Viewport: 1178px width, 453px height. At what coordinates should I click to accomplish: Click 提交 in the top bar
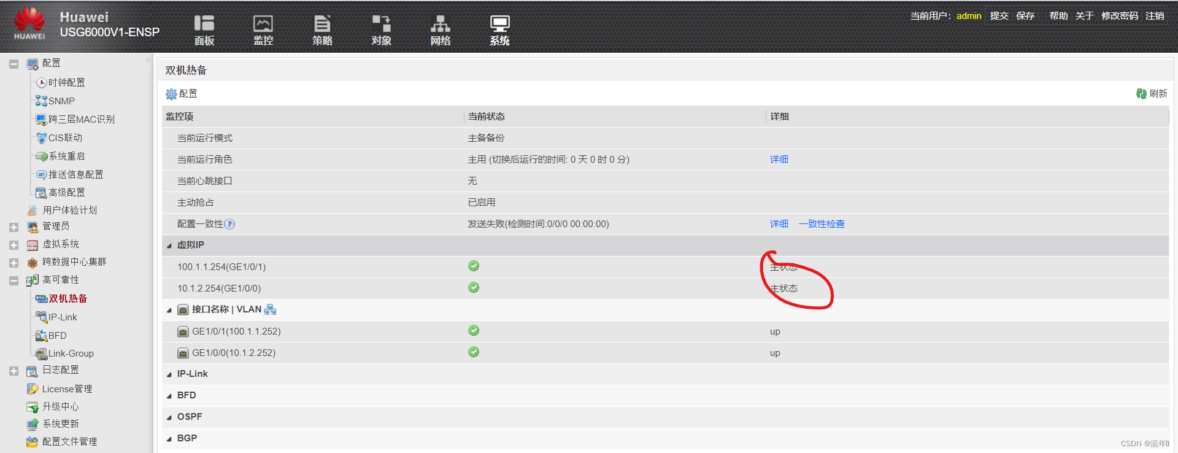click(x=999, y=16)
